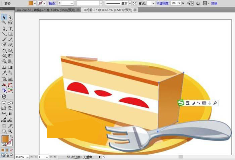Open the input method soft keyboard
The height and width of the screenshot is (160, 235).
tap(204, 103)
